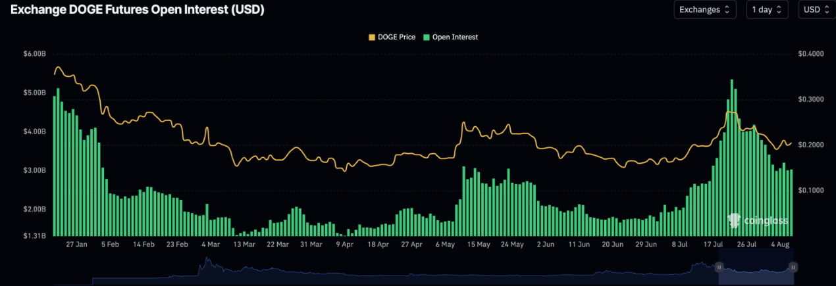Click the $1.31B axis label

pyautogui.click(x=34, y=235)
